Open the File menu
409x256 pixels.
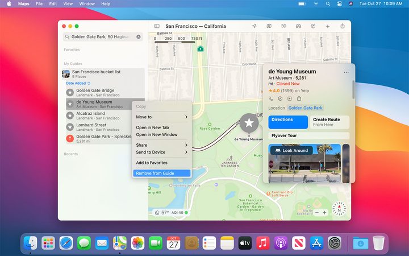coord(39,3)
